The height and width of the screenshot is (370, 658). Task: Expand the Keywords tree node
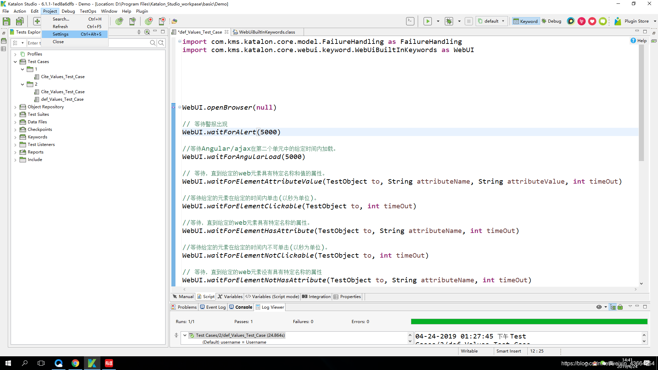(15, 137)
